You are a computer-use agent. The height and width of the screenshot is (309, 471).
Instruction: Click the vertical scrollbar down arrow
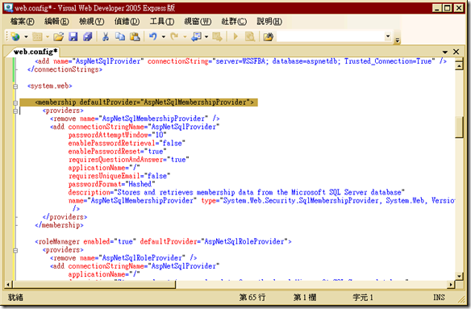[459, 276]
